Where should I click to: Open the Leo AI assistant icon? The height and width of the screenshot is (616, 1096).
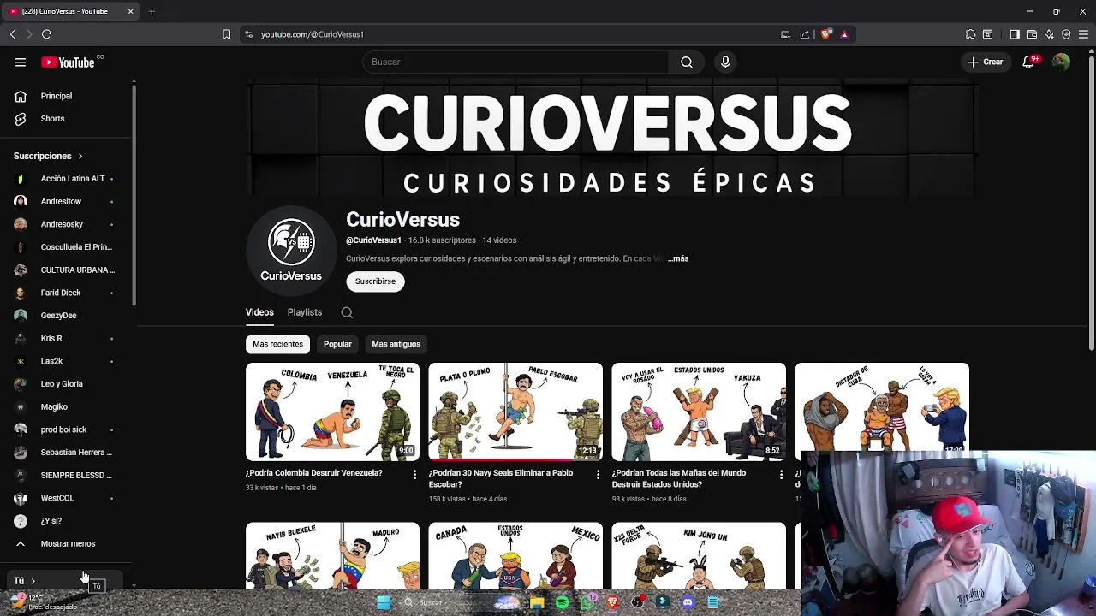pyautogui.click(x=1049, y=34)
